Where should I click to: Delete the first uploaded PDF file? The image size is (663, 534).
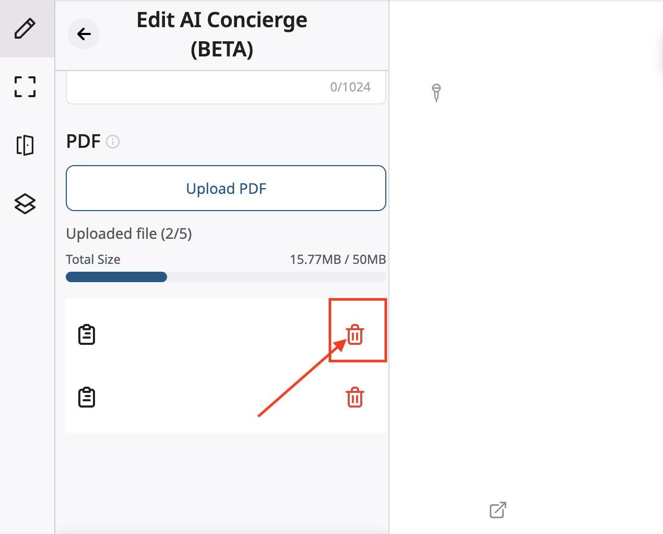pos(355,334)
